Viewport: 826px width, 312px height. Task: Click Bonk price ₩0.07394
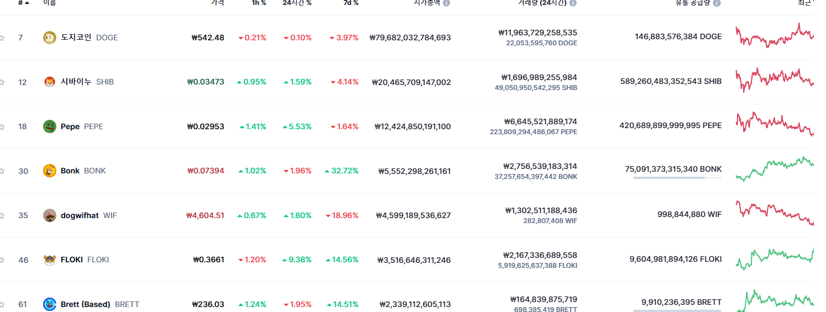click(x=206, y=171)
